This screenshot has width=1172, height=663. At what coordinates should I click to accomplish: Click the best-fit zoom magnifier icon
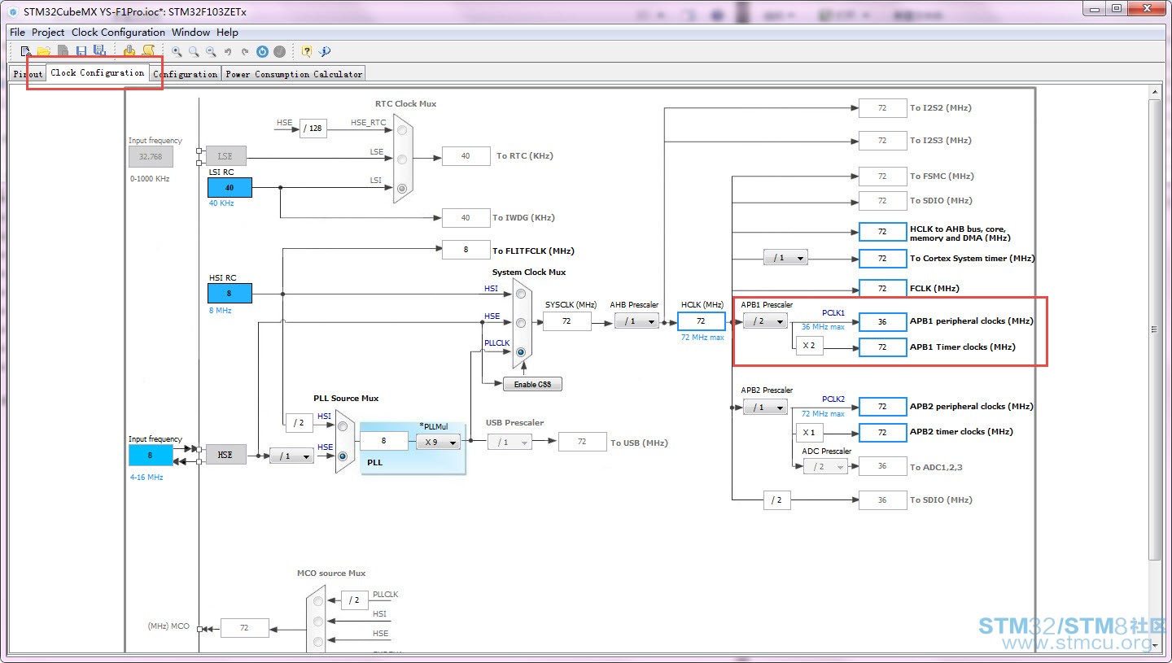click(194, 51)
